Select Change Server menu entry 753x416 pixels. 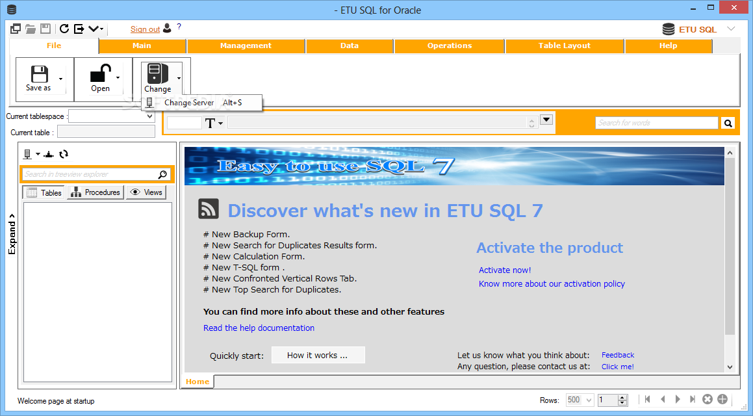point(201,103)
